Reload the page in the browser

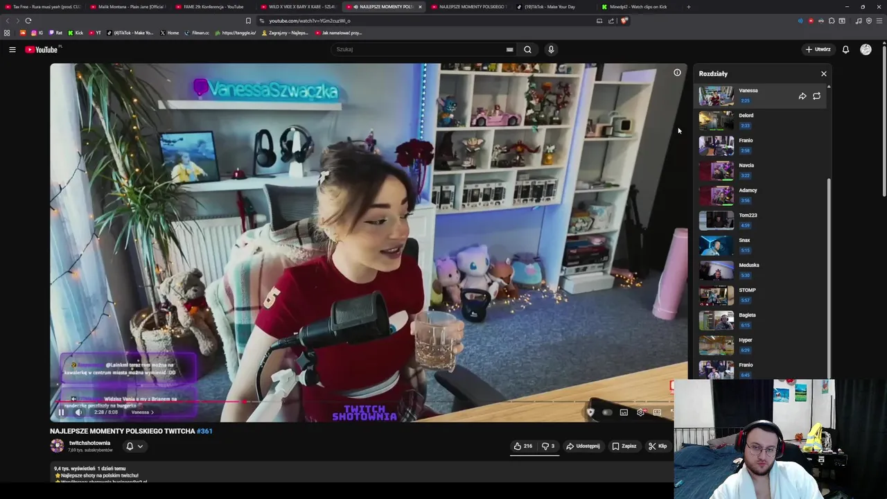click(x=28, y=21)
